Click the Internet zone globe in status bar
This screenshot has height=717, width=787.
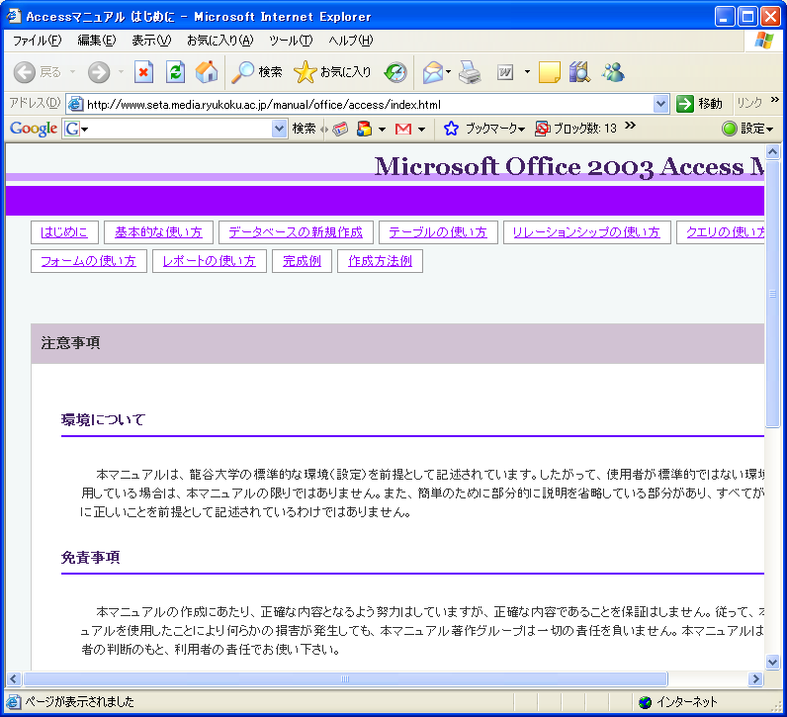point(645,702)
